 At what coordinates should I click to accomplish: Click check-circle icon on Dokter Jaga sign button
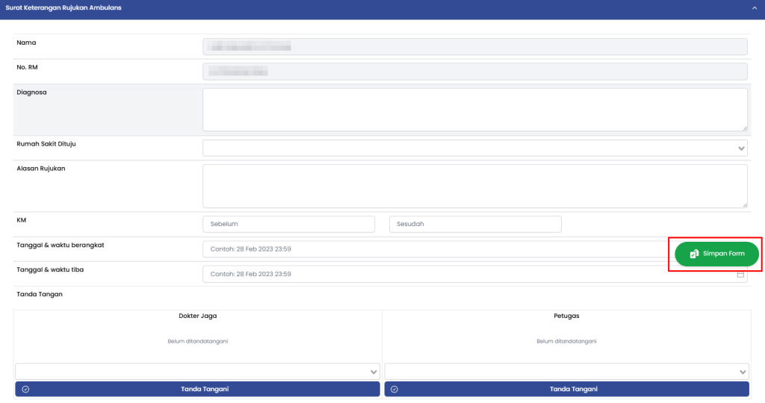coord(25,389)
